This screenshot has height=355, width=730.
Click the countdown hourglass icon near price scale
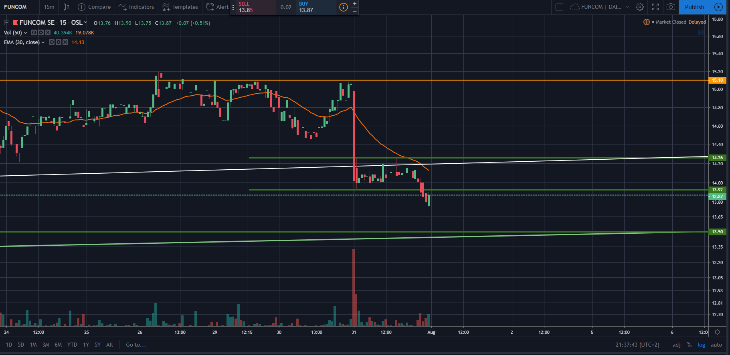701,32
